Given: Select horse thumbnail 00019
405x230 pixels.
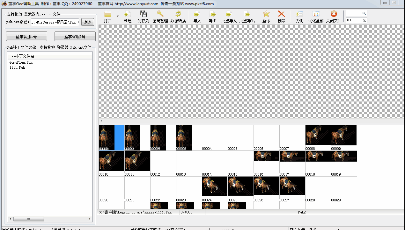Looking at the screenshot, I should tap(344, 163).
